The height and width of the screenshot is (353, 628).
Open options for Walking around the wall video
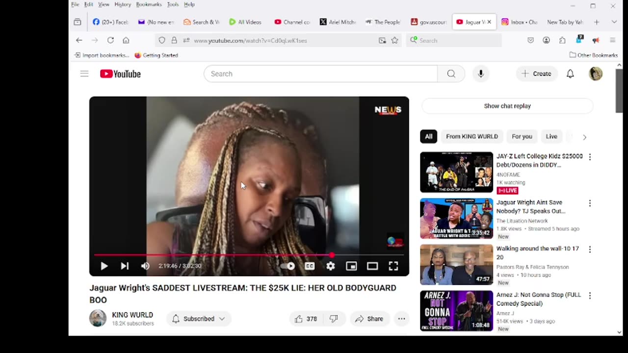click(590, 249)
